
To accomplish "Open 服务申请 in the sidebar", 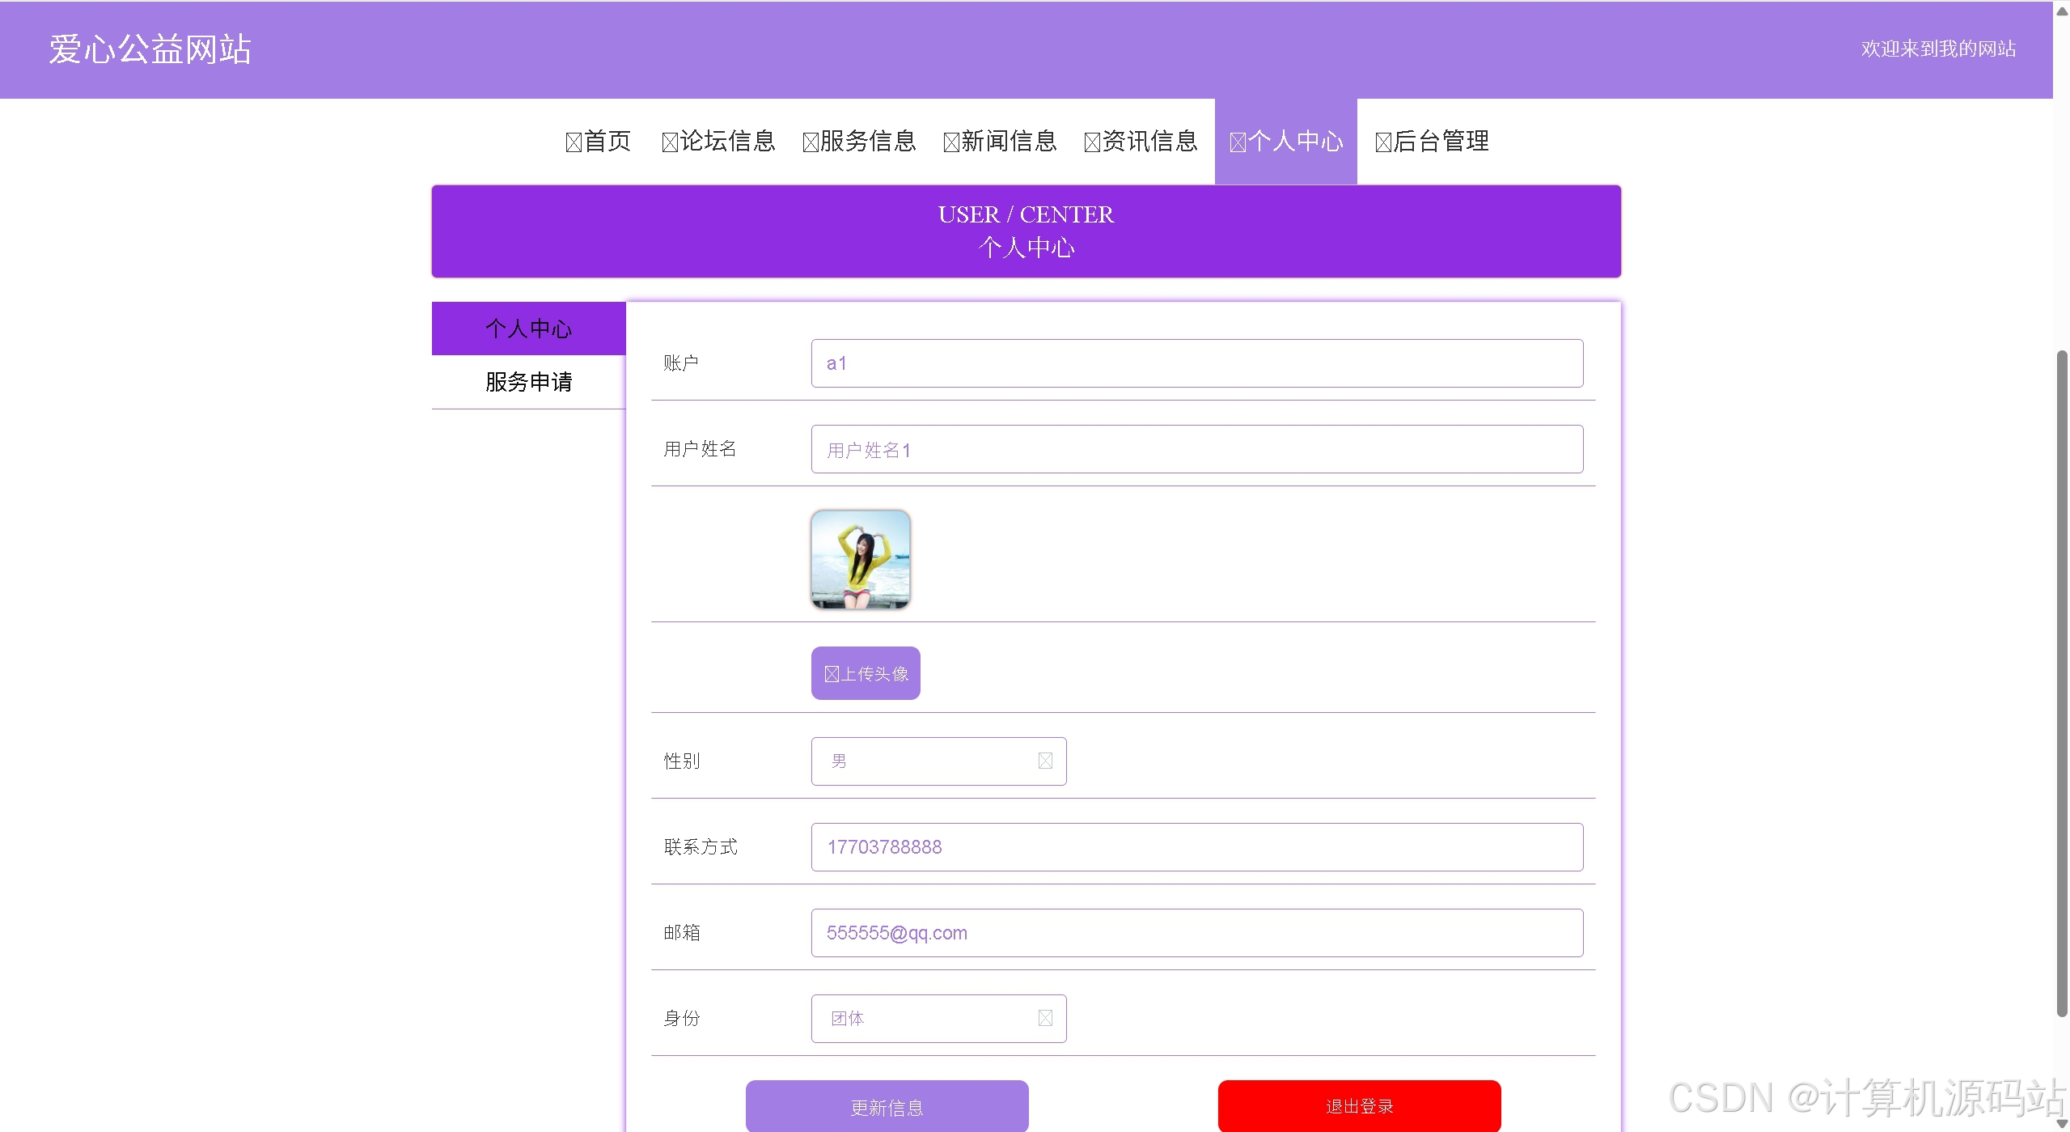I will tap(528, 382).
